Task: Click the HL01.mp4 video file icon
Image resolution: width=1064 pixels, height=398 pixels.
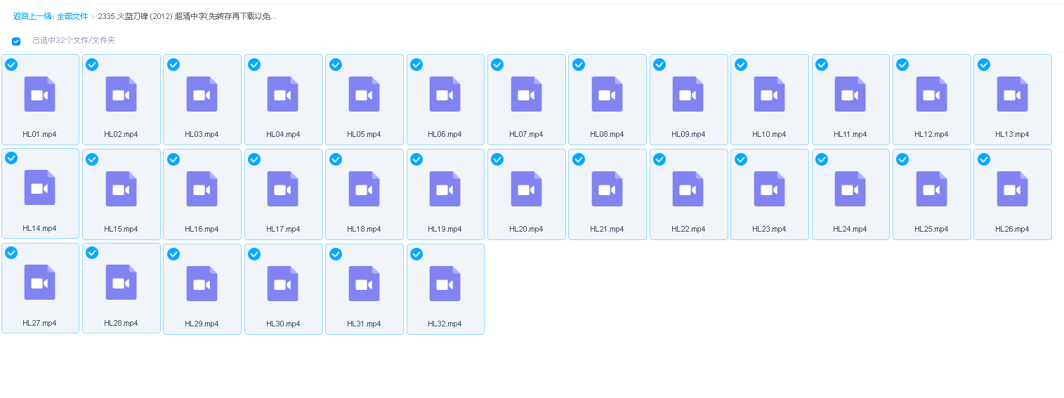Action: [39, 94]
